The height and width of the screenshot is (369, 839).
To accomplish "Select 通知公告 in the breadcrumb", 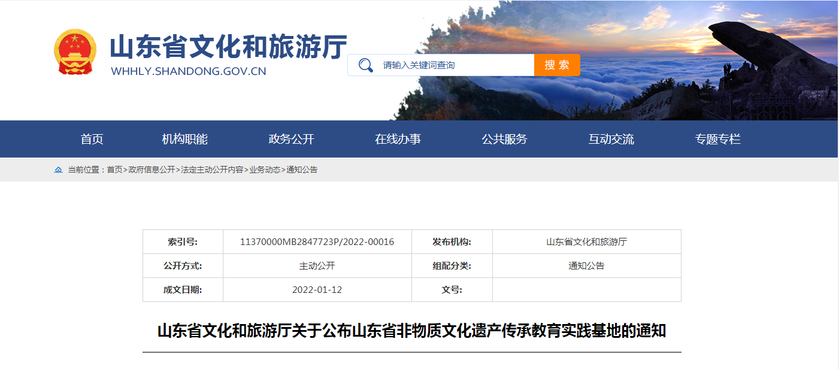I will pos(302,170).
